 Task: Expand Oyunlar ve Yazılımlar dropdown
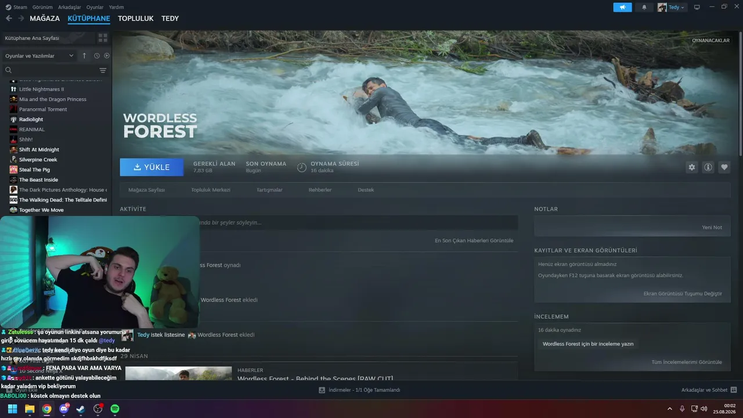pyautogui.click(x=39, y=56)
